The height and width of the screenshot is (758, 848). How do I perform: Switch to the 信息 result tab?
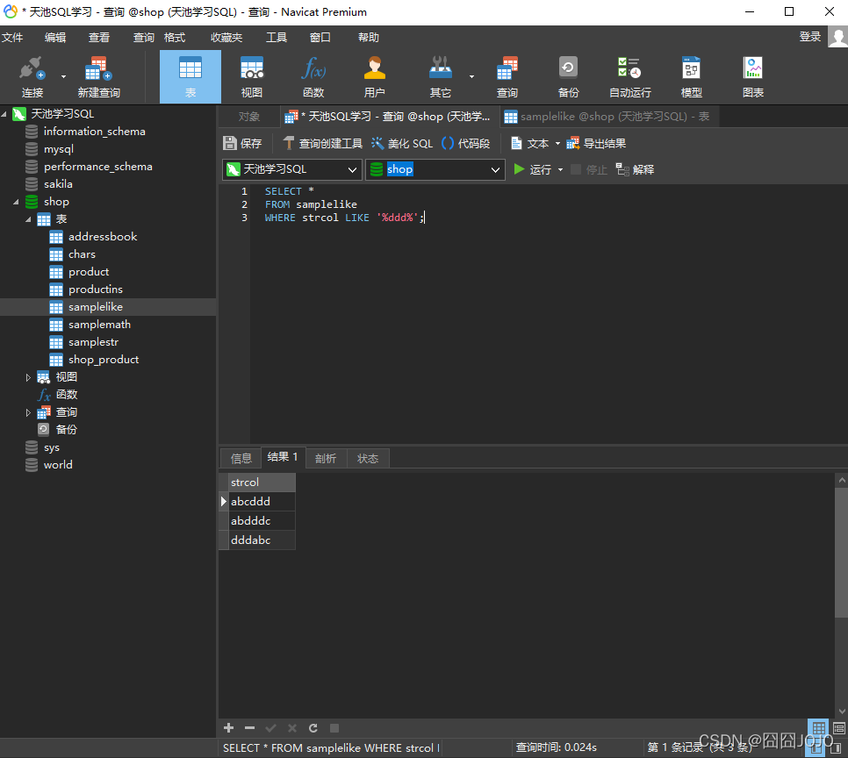point(241,459)
